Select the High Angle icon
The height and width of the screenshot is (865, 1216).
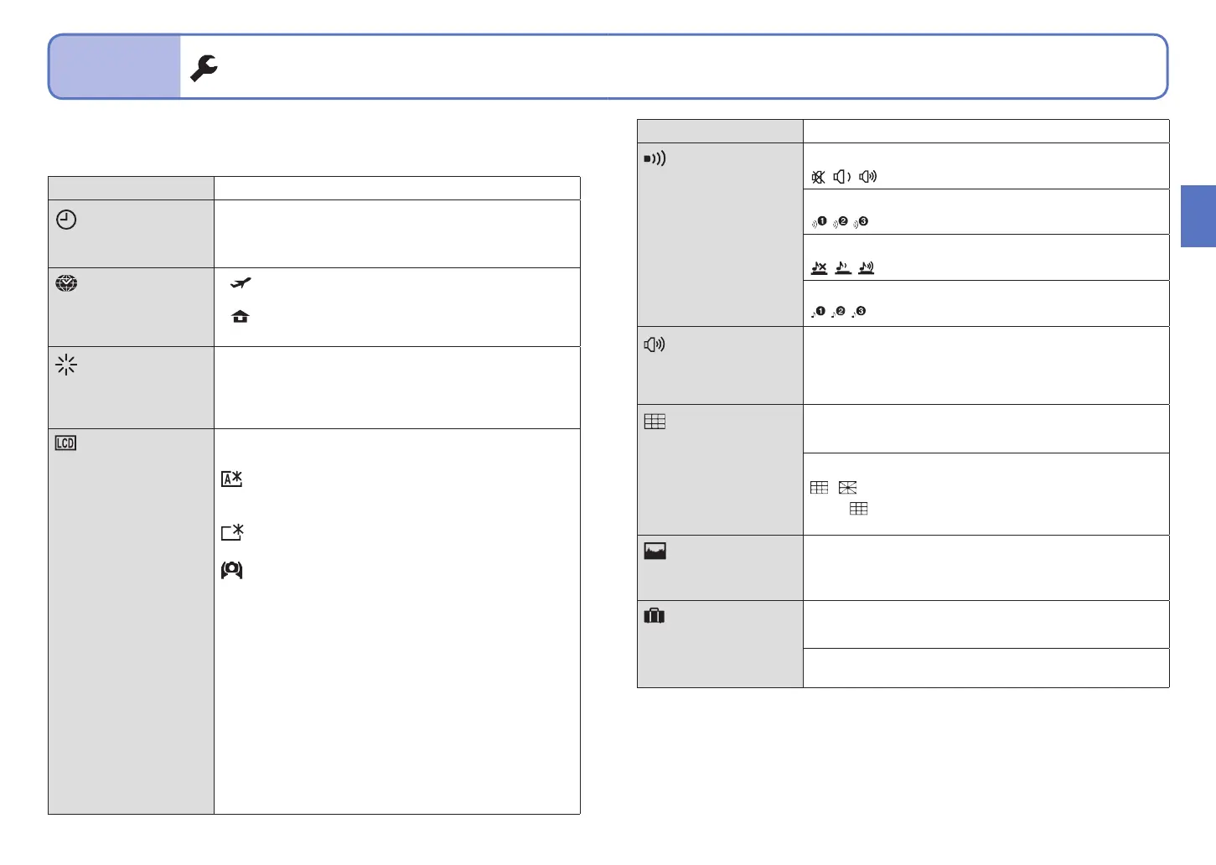(232, 570)
